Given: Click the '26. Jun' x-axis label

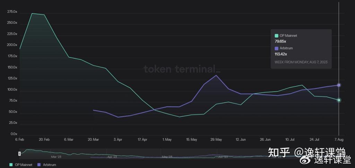Looking at the screenshot, I should point(265,140).
